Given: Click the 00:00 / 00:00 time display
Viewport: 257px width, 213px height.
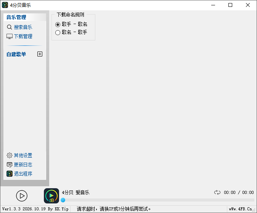Looking at the screenshot, I should 239,192.
